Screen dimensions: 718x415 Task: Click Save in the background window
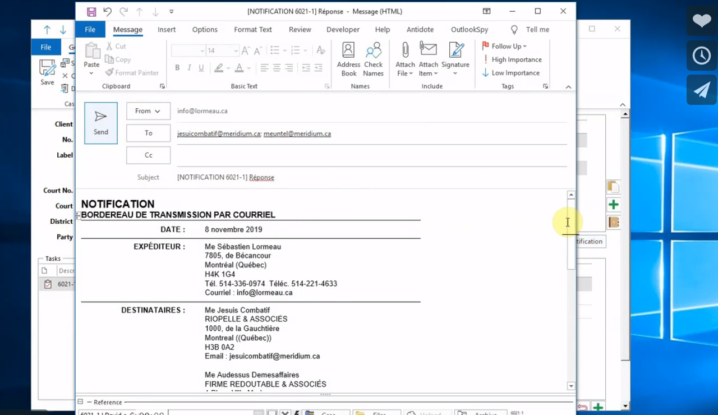point(47,73)
